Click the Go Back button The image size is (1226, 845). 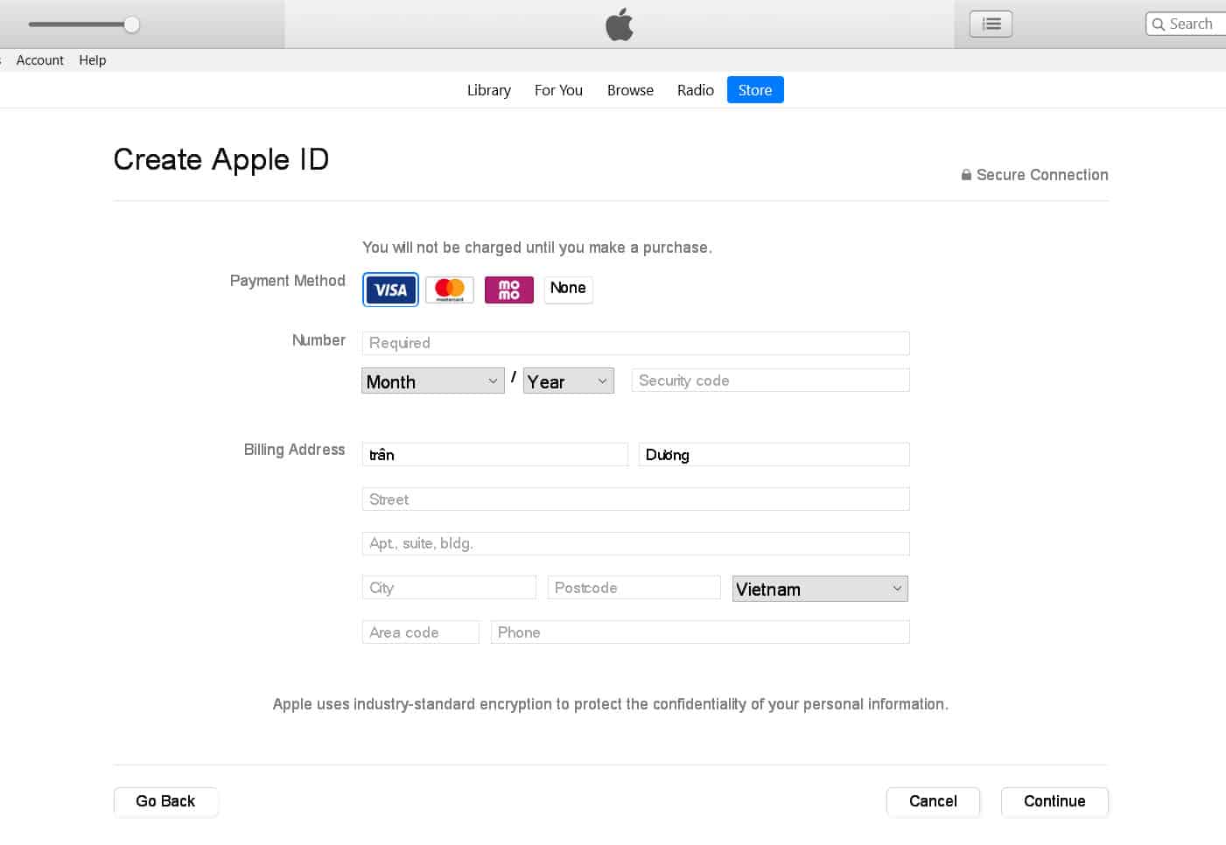coord(165,801)
